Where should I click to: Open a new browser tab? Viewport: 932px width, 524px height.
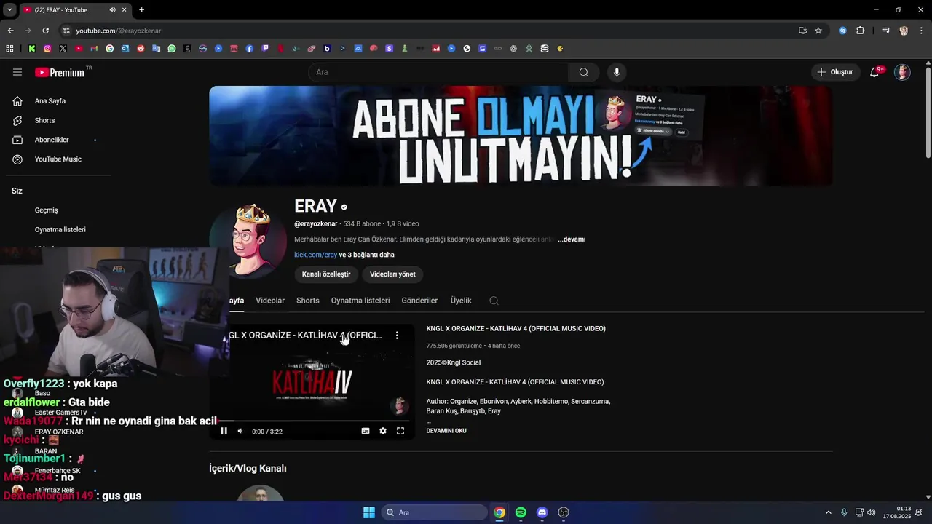141,10
